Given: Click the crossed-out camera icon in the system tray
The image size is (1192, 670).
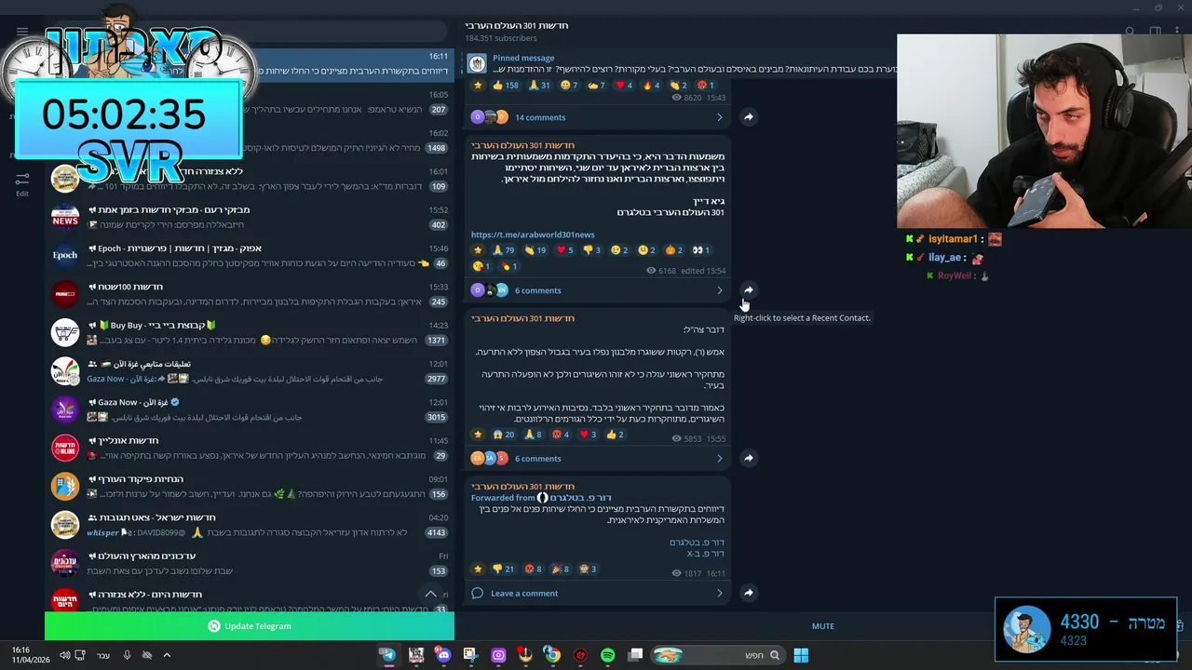Looking at the screenshot, I should click(x=146, y=655).
